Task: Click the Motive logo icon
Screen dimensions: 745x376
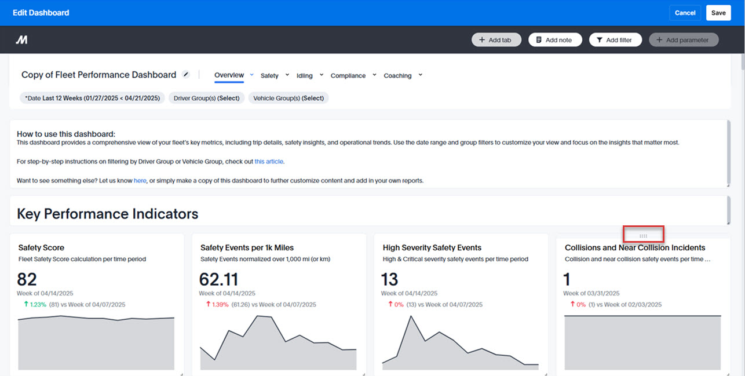Action: pyautogui.click(x=21, y=40)
